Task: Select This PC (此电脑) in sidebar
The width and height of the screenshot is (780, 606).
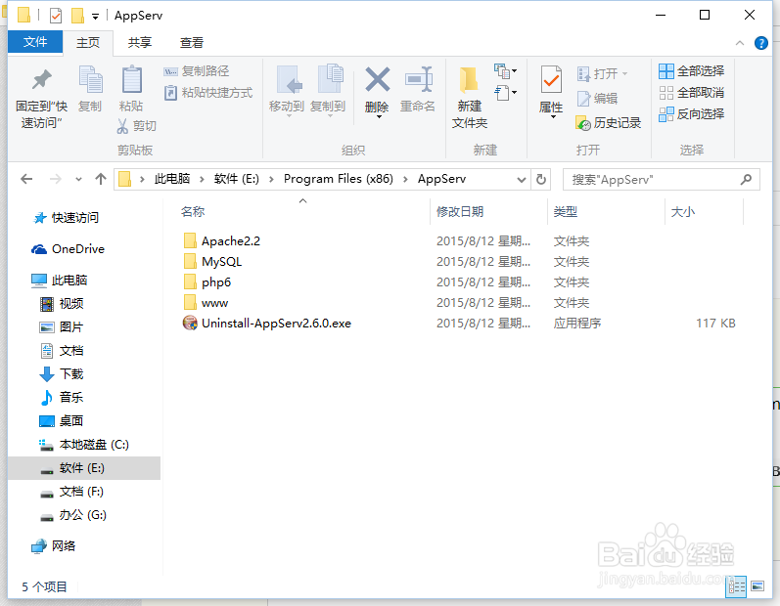Action: (x=59, y=281)
